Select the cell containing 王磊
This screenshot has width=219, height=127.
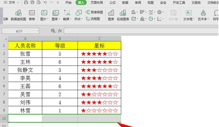pyautogui.click(x=25, y=86)
